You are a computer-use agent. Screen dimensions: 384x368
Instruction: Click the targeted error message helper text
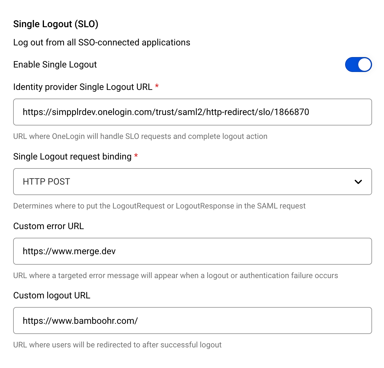coord(176,275)
